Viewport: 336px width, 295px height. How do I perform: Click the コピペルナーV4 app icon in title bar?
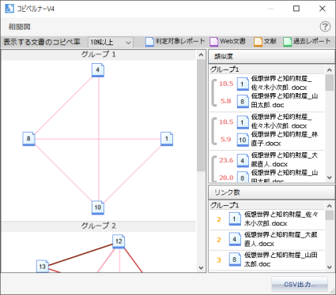pyautogui.click(x=9, y=9)
